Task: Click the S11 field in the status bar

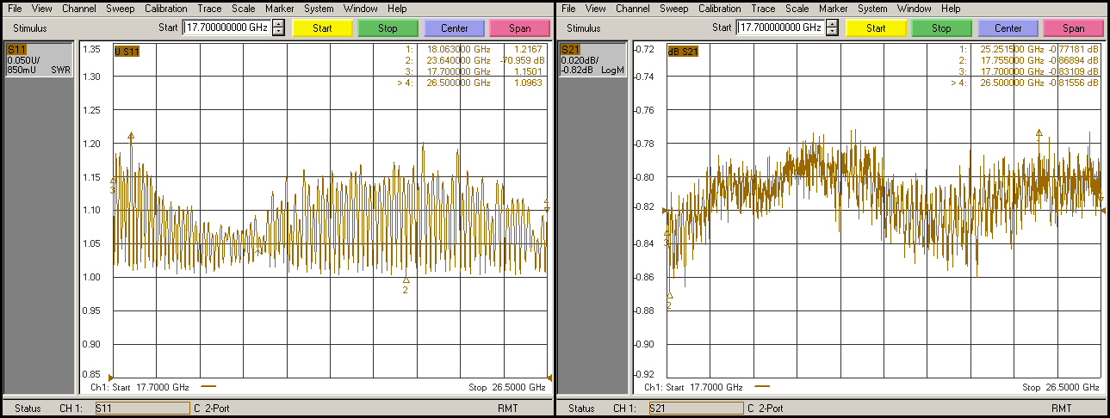Action: (x=141, y=409)
